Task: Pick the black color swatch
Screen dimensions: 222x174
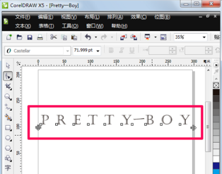Action: point(216,92)
